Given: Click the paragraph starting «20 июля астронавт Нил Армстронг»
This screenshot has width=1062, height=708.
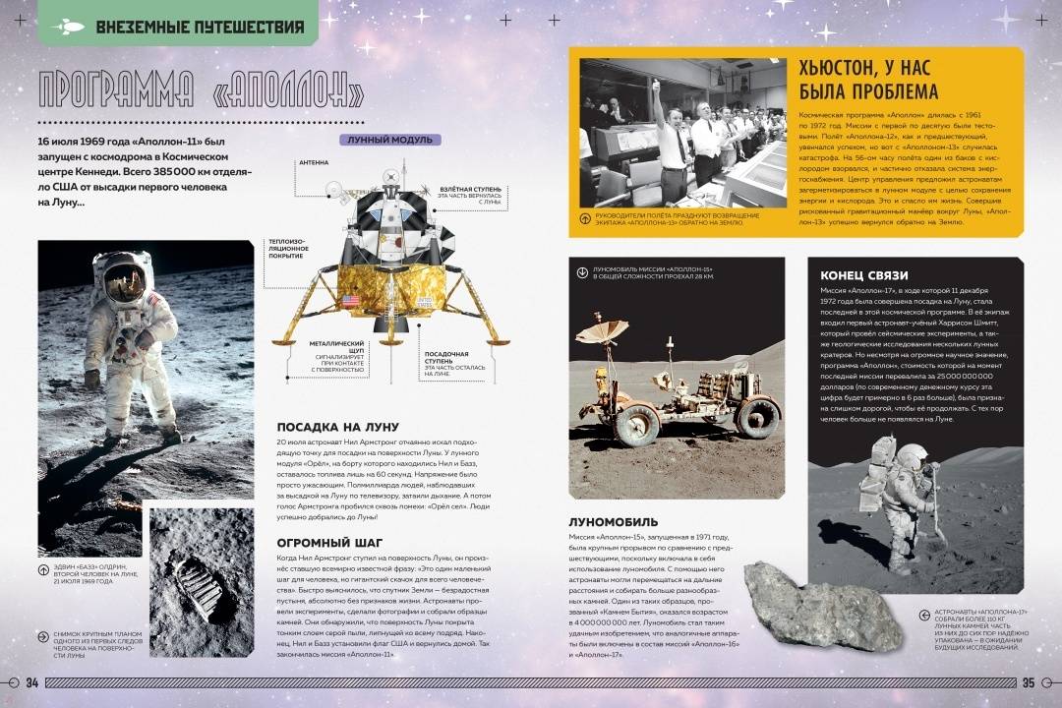Looking at the screenshot, I should point(383,479).
